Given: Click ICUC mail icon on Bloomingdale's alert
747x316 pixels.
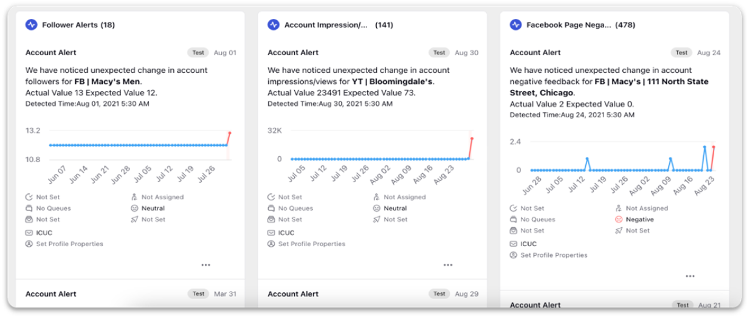Looking at the screenshot, I should coord(271,233).
